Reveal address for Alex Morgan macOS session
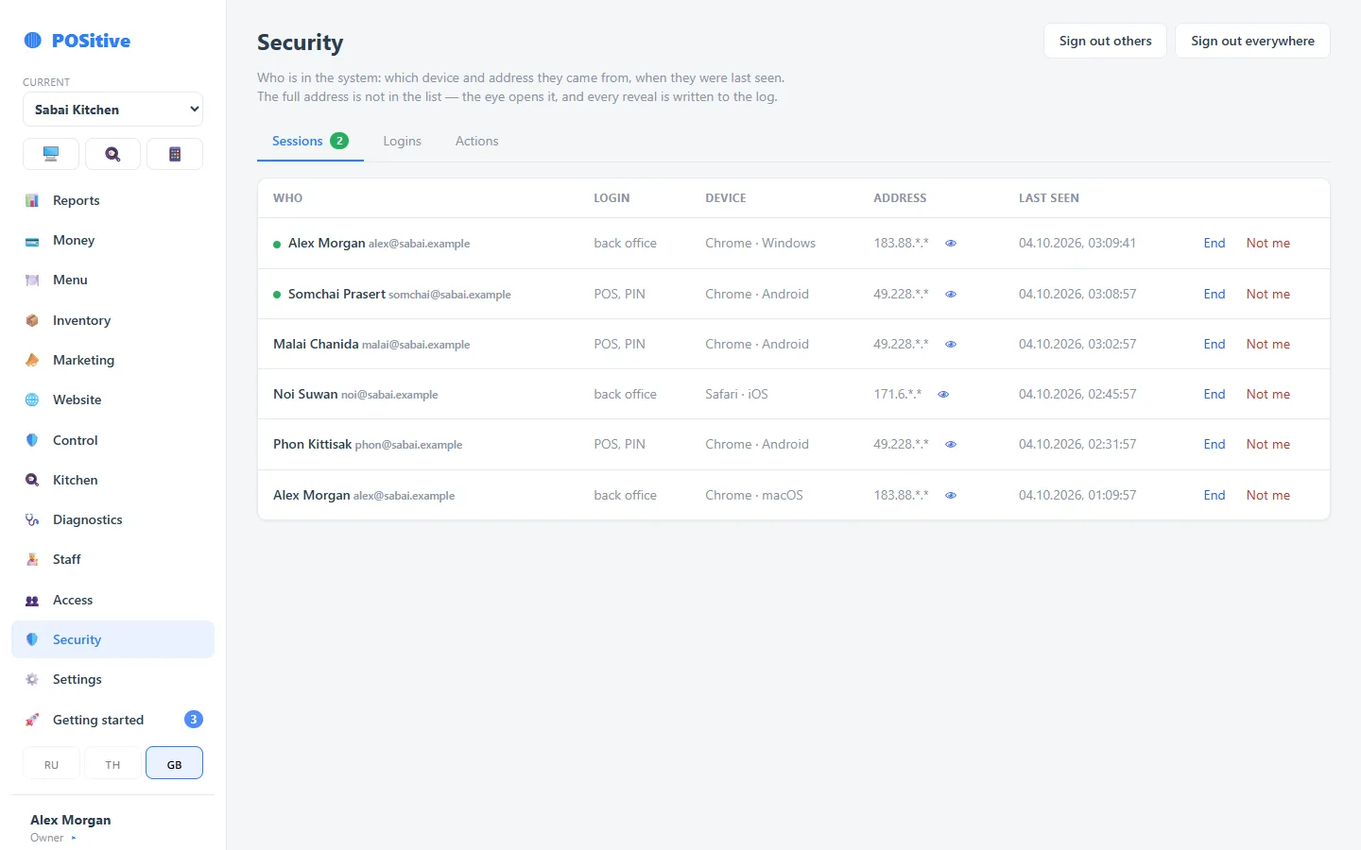This screenshot has height=850, width=1361. (951, 495)
